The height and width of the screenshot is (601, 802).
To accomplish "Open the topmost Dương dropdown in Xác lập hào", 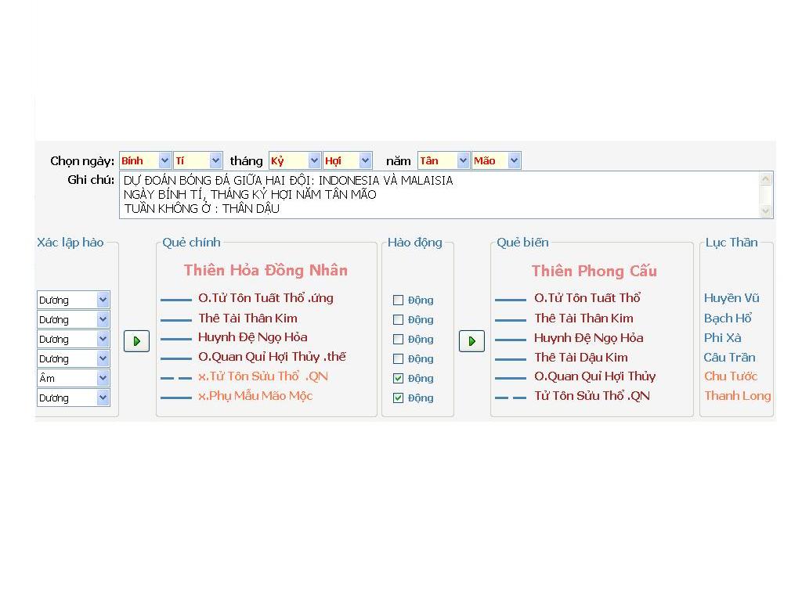I will (x=103, y=300).
